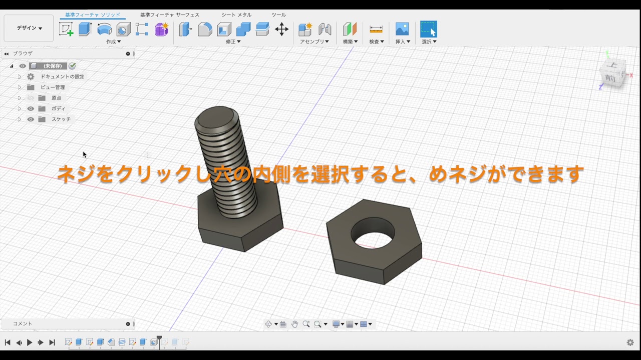
Task: Select the Move/Copy arrows tool
Action: pyautogui.click(x=282, y=29)
